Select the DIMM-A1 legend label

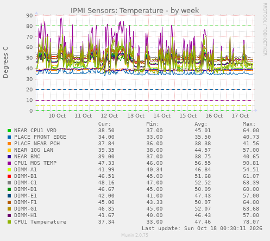pos(26,170)
